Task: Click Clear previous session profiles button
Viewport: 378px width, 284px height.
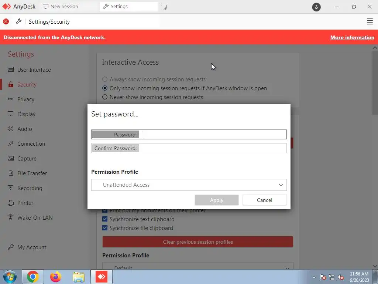Action: tap(198, 242)
